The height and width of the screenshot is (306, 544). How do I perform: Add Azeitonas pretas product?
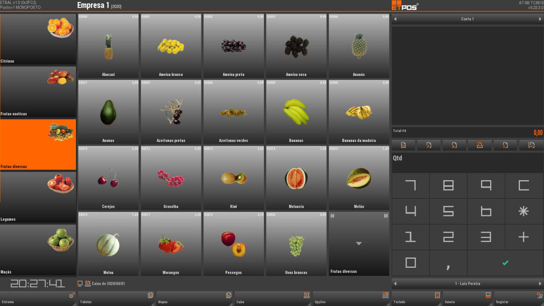click(x=171, y=112)
